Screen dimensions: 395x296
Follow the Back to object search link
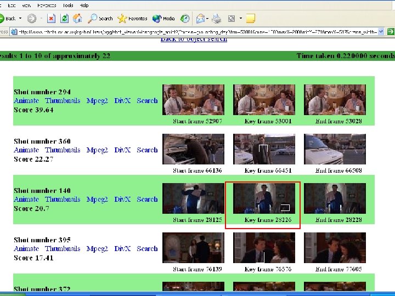point(194,39)
